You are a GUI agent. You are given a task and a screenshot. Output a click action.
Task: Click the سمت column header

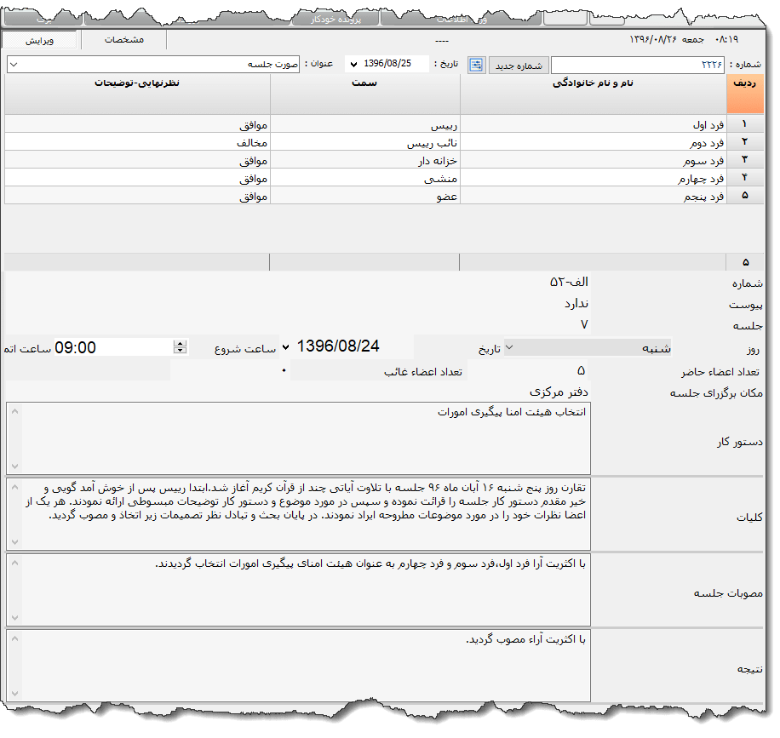click(x=364, y=94)
